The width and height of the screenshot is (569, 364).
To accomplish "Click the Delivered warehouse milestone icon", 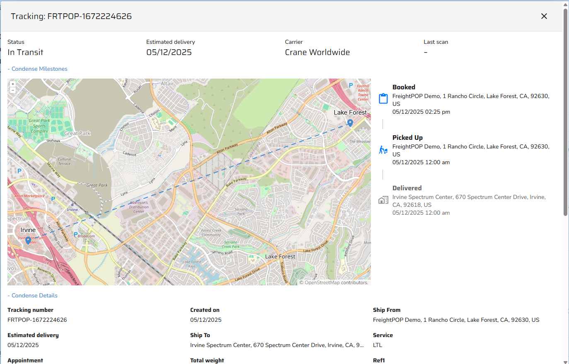I will click(383, 200).
